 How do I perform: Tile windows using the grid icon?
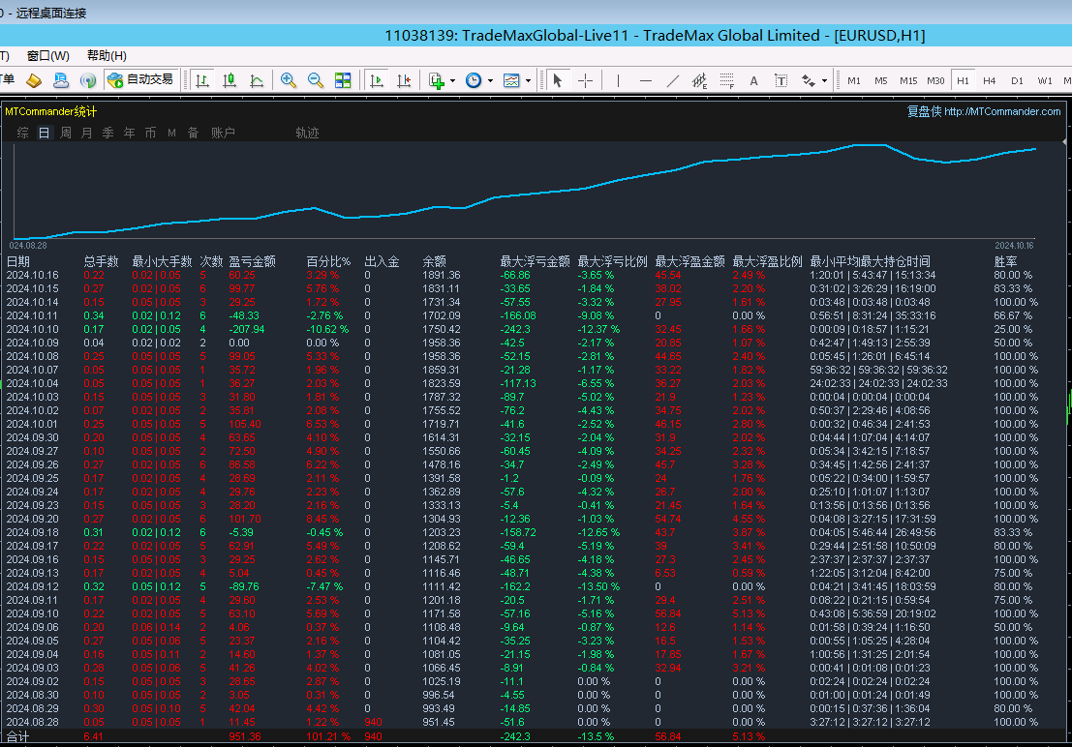click(343, 80)
